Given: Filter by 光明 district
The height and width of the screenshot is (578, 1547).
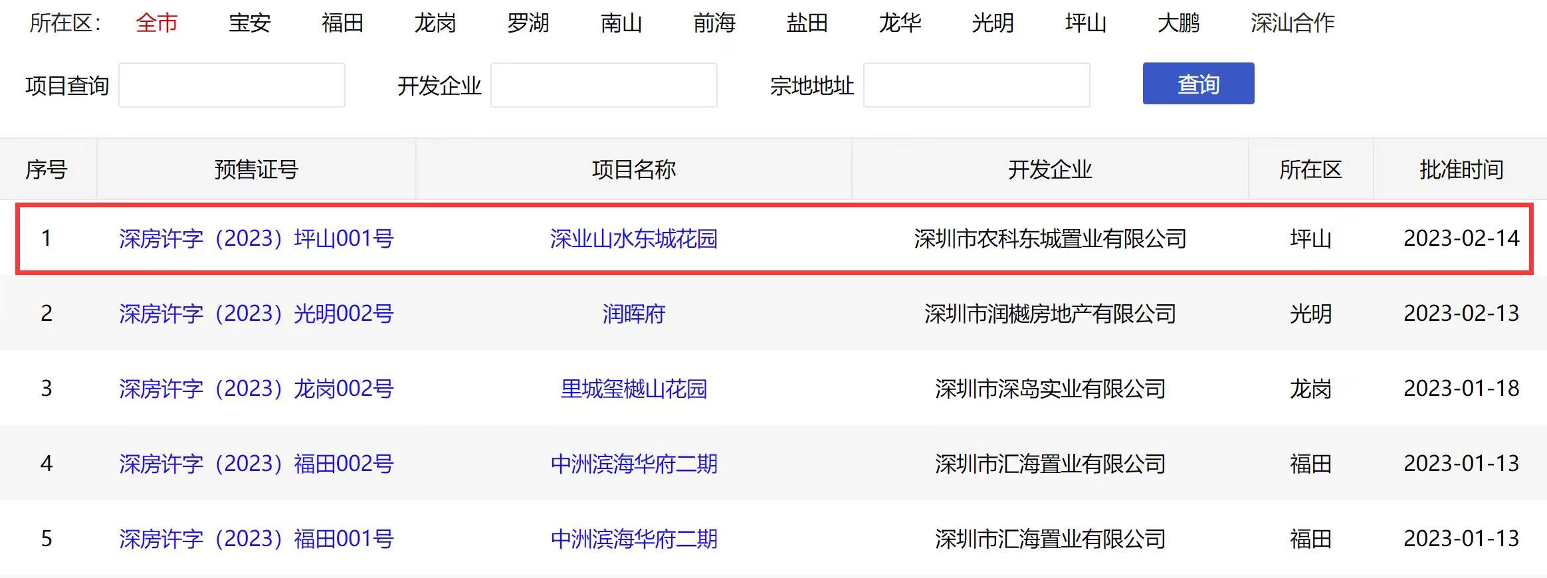Looking at the screenshot, I should tap(993, 23).
